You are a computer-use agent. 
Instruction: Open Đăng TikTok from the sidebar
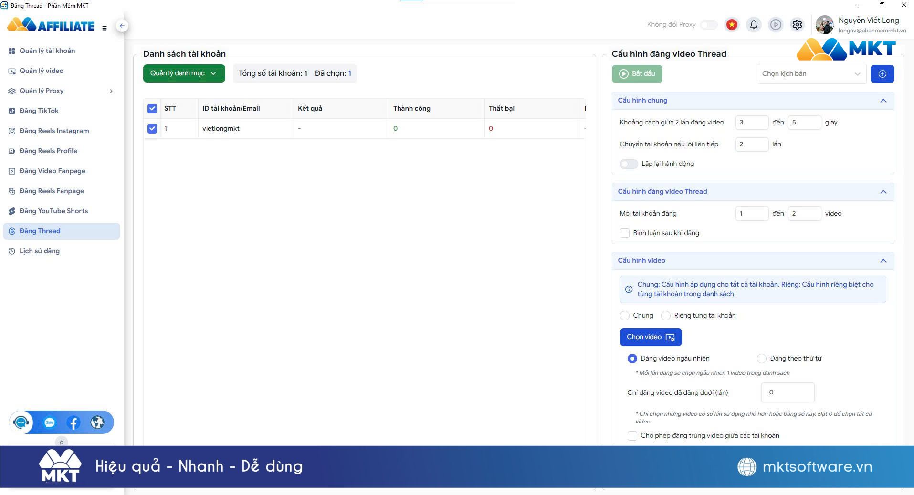coord(39,111)
